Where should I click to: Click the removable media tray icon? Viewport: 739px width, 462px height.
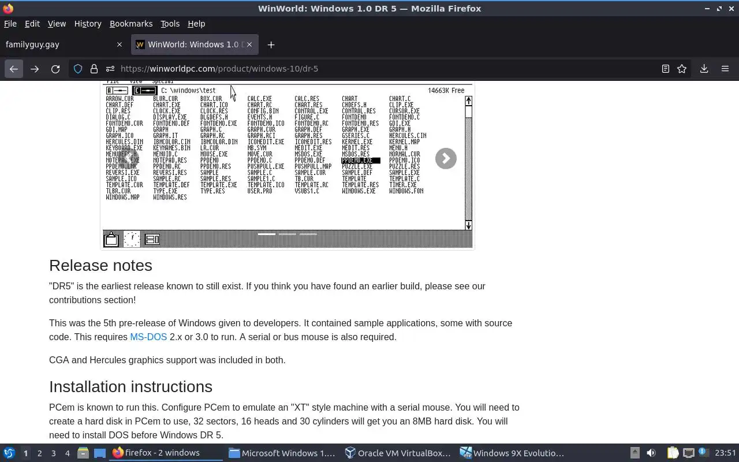(635, 453)
